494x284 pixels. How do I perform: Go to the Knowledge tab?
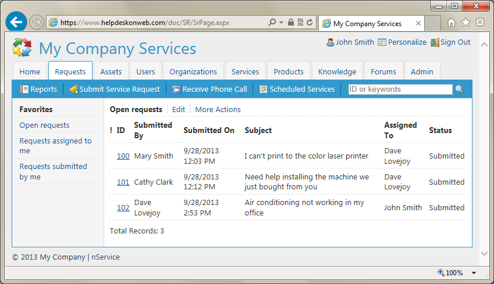tap(337, 71)
